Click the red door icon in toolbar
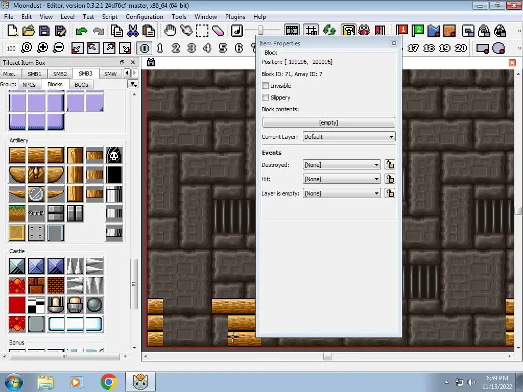Image resolution: width=523 pixels, height=392 pixels. pyautogui.click(x=380, y=31)
